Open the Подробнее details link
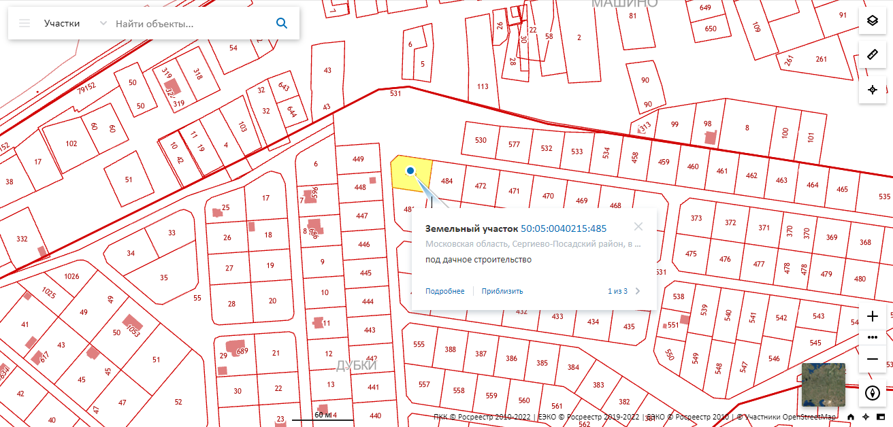This screenshot has height=427, width=893. tap(444, 291)
